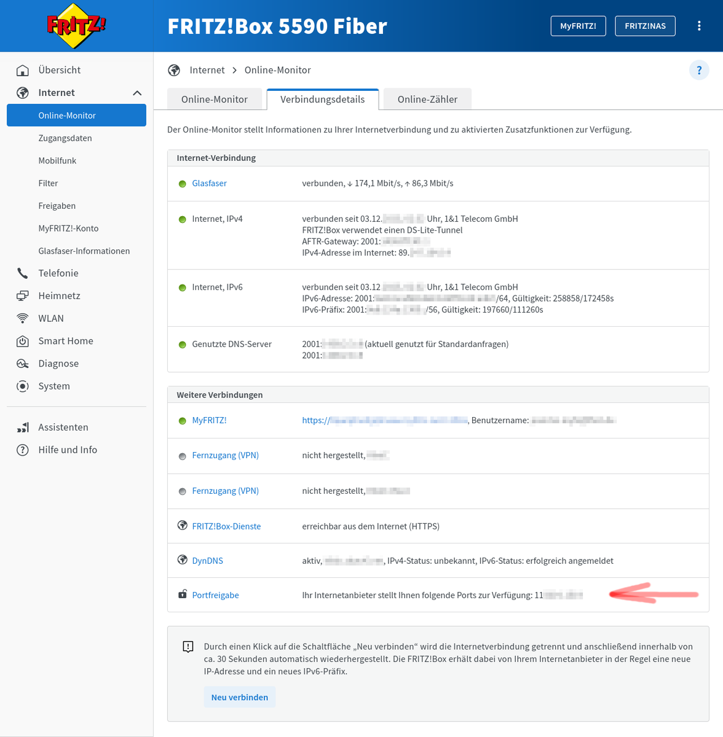This screenshot has height=737, width=723.
Task: Open the three-dot options menu
Action: 699,26
